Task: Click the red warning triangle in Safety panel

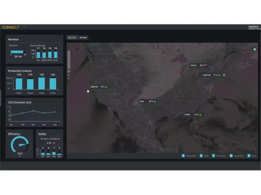Action: [54, 143]
